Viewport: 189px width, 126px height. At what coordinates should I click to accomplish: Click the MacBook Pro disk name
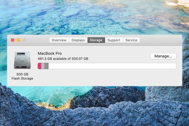pos(50,54)
